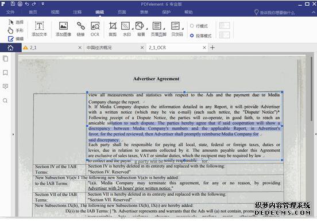Collapse the ribbon with the top-right chevron
The width and height of the screenshot is (317, 221).
coord(313,12)
